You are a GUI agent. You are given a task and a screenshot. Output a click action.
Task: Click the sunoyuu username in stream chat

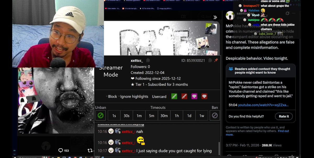pos(253,20)
